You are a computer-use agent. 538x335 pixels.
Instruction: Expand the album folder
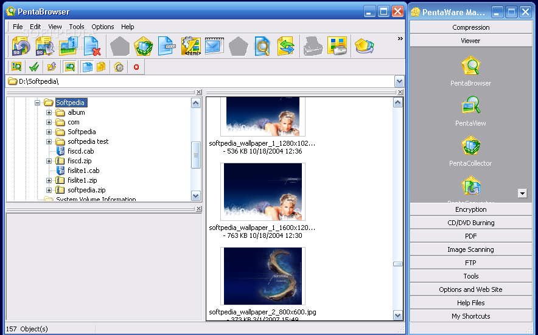click(x=49, y=112)
